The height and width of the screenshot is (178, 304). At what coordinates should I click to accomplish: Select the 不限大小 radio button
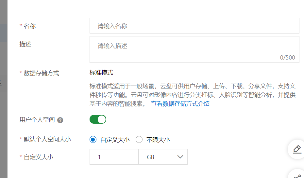click(139, 140)
